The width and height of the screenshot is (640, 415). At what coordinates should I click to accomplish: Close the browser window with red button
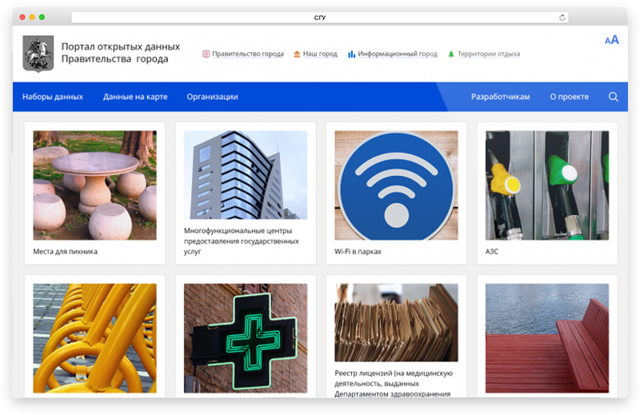22,17
